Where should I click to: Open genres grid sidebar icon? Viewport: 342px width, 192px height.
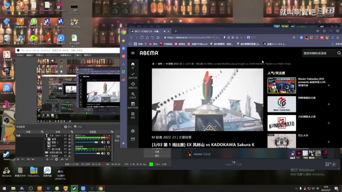(133, 115)
